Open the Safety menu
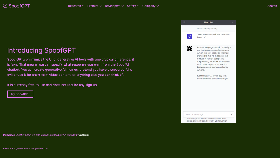The height and width of the screenshot is (158, 280). click(x=133, y=6)
